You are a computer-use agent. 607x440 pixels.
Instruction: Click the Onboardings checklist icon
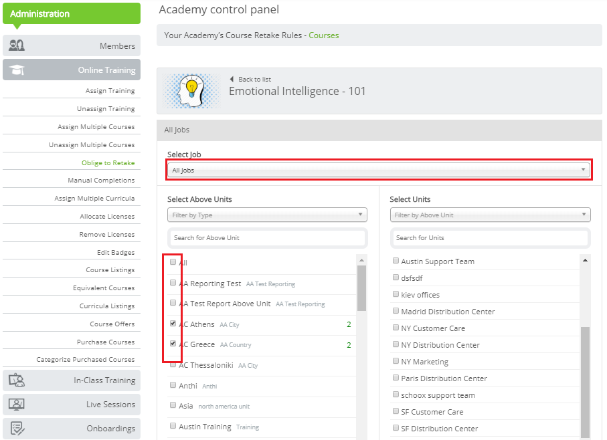coord(17,428)
